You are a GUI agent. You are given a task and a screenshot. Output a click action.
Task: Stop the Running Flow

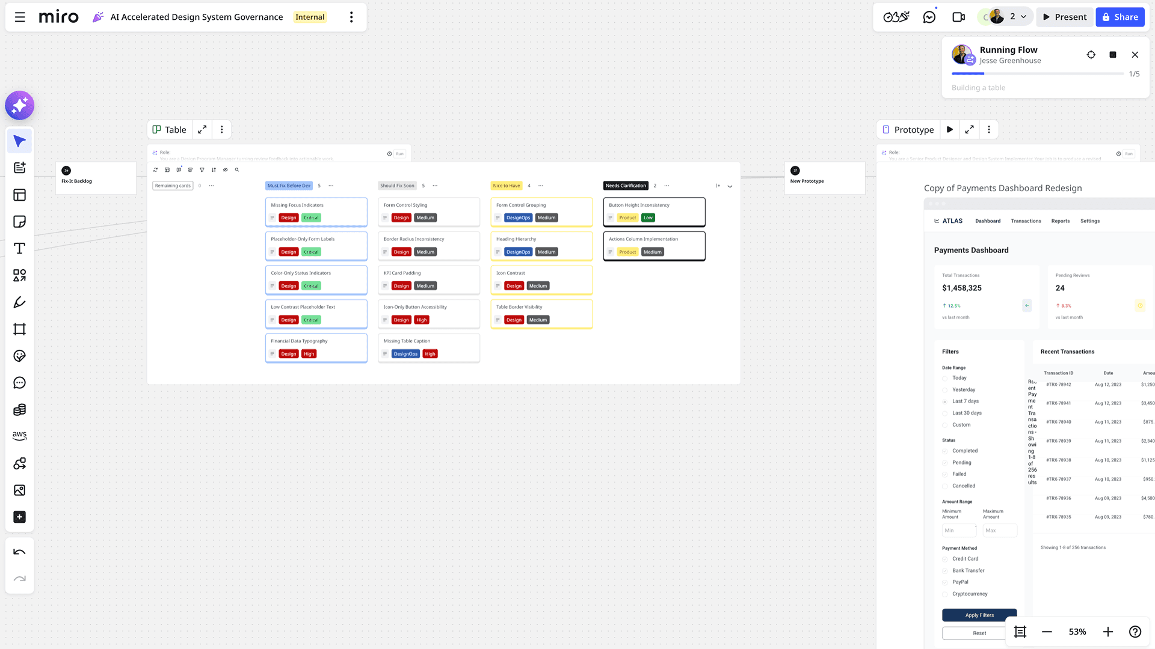(x=1113, y=55)
